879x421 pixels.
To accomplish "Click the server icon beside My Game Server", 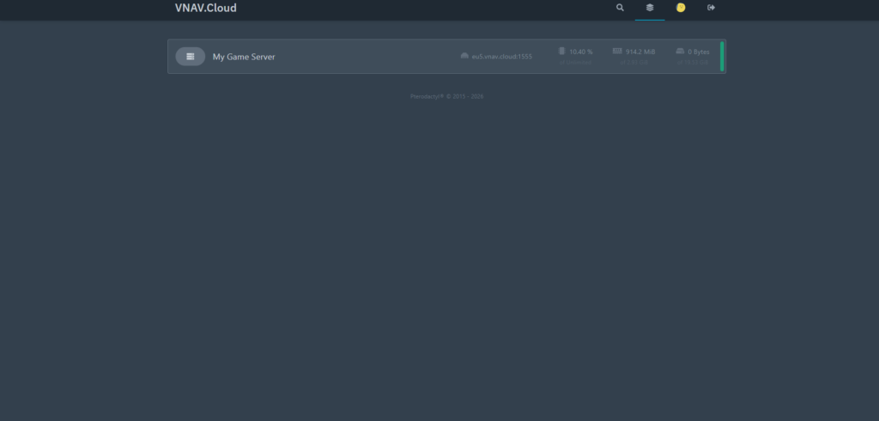I will tap(190, 57).
